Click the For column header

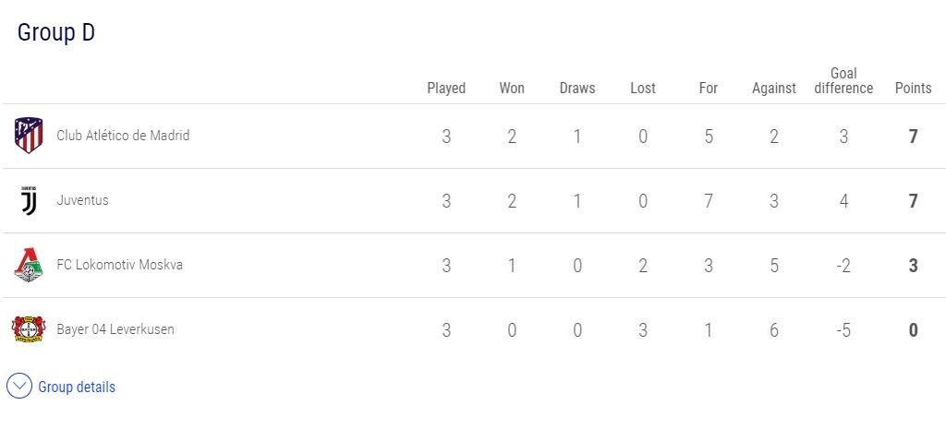[x=709, y=89]
